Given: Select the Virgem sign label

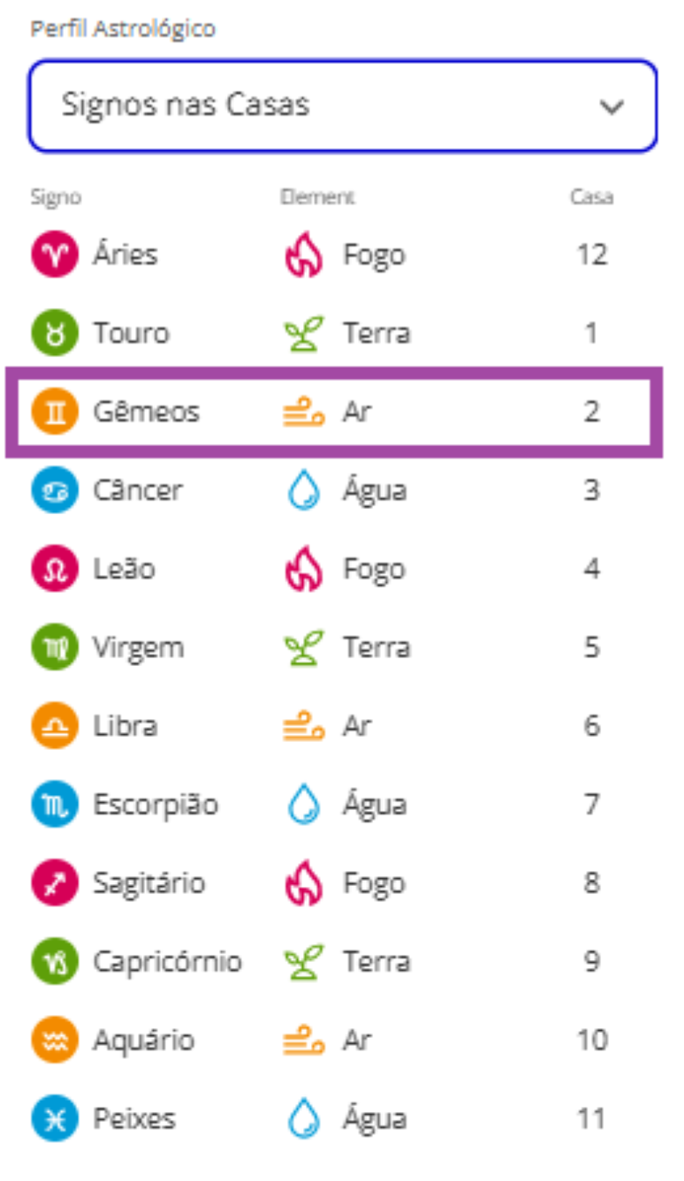Looking at the screenshot, I should click(x=138, y=648).
